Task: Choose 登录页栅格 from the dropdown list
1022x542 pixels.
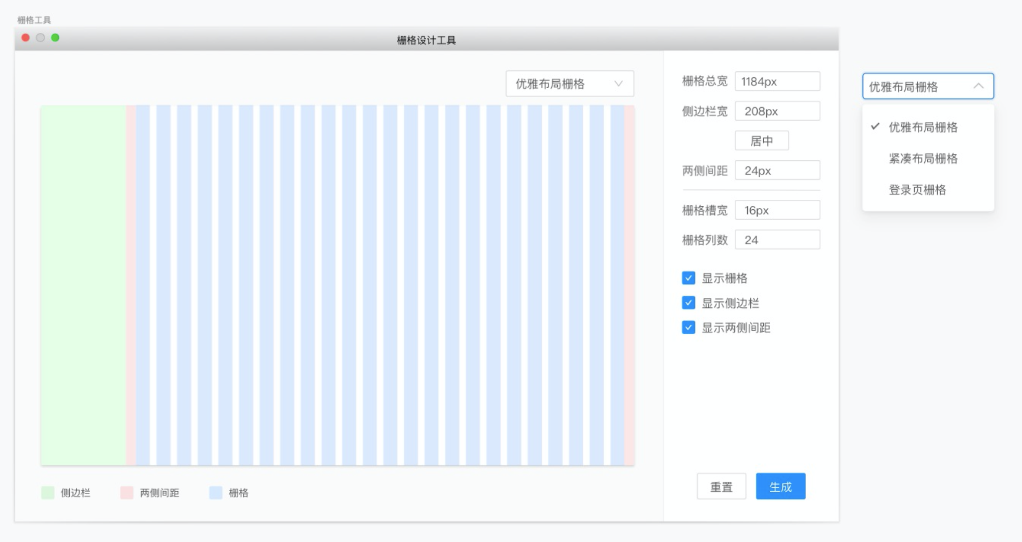Action: pyautogui.click(x=917, y=190)
